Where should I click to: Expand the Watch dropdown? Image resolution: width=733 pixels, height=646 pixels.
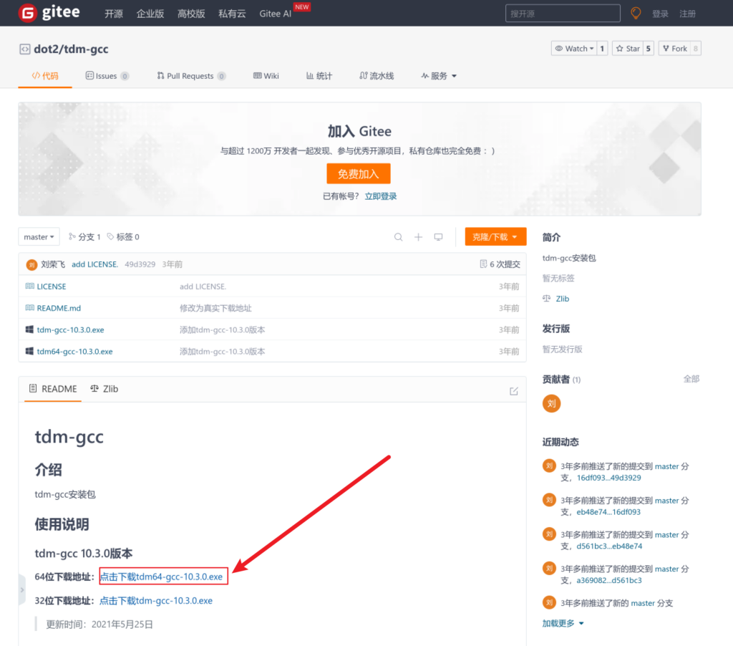(x=573, y=48)
